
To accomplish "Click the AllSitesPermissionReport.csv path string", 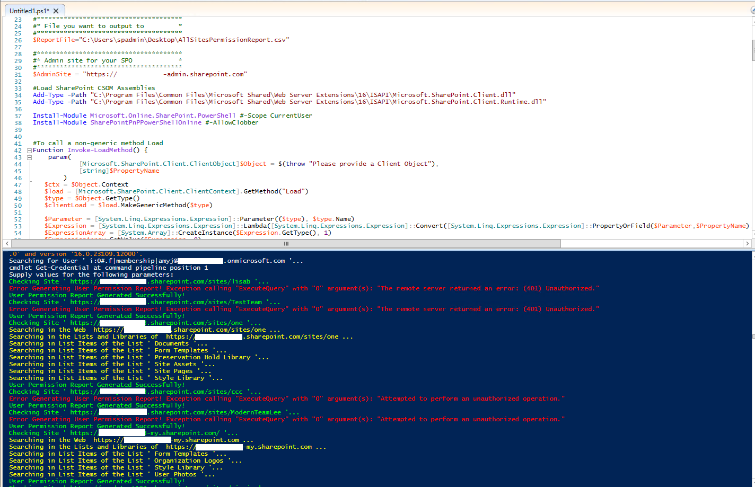I will pyautogui.click(x=184, y=40).
